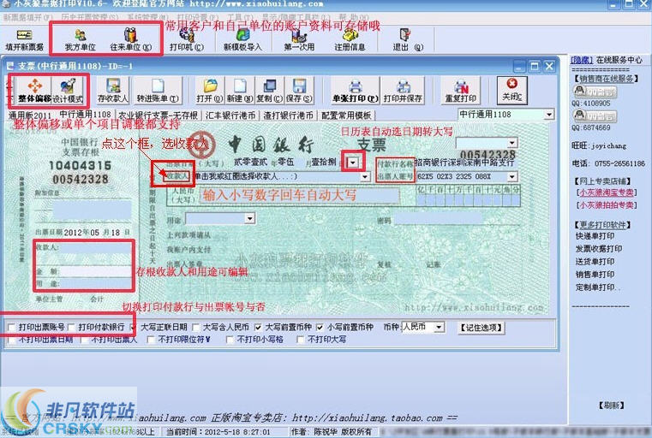
Task: Open the 新票据填开 menu
Action: [27, 17]
